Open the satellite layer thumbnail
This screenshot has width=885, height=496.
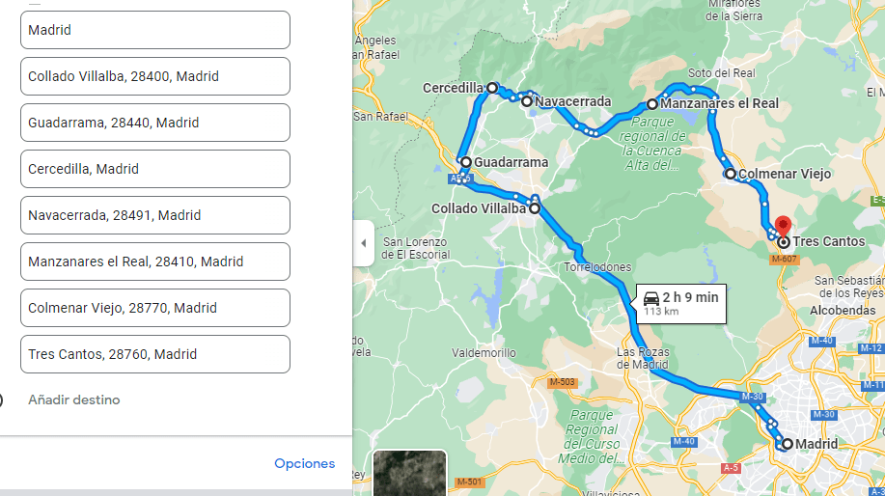(410, 473)
